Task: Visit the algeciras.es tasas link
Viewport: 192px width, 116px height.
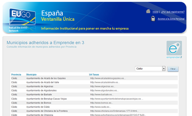Action: [x=103, y=86]
